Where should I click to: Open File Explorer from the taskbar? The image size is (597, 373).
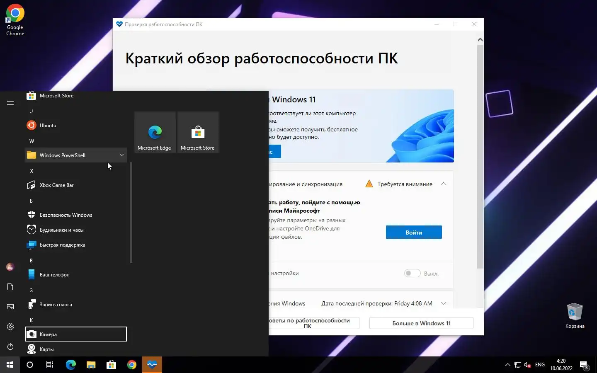tap(91, 365)
